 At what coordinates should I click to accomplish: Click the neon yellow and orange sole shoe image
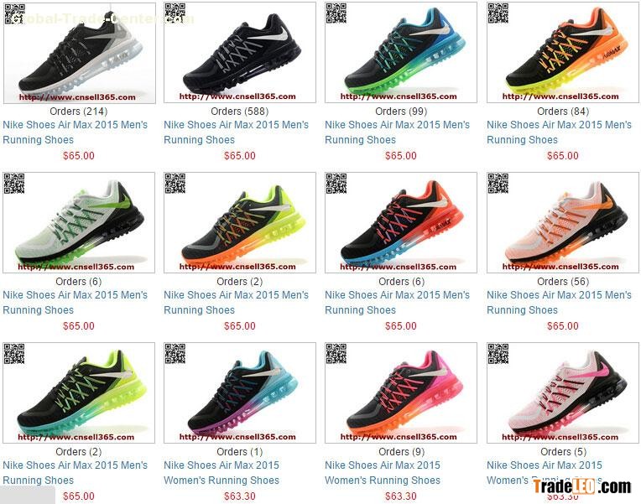(x=240, y=223)
